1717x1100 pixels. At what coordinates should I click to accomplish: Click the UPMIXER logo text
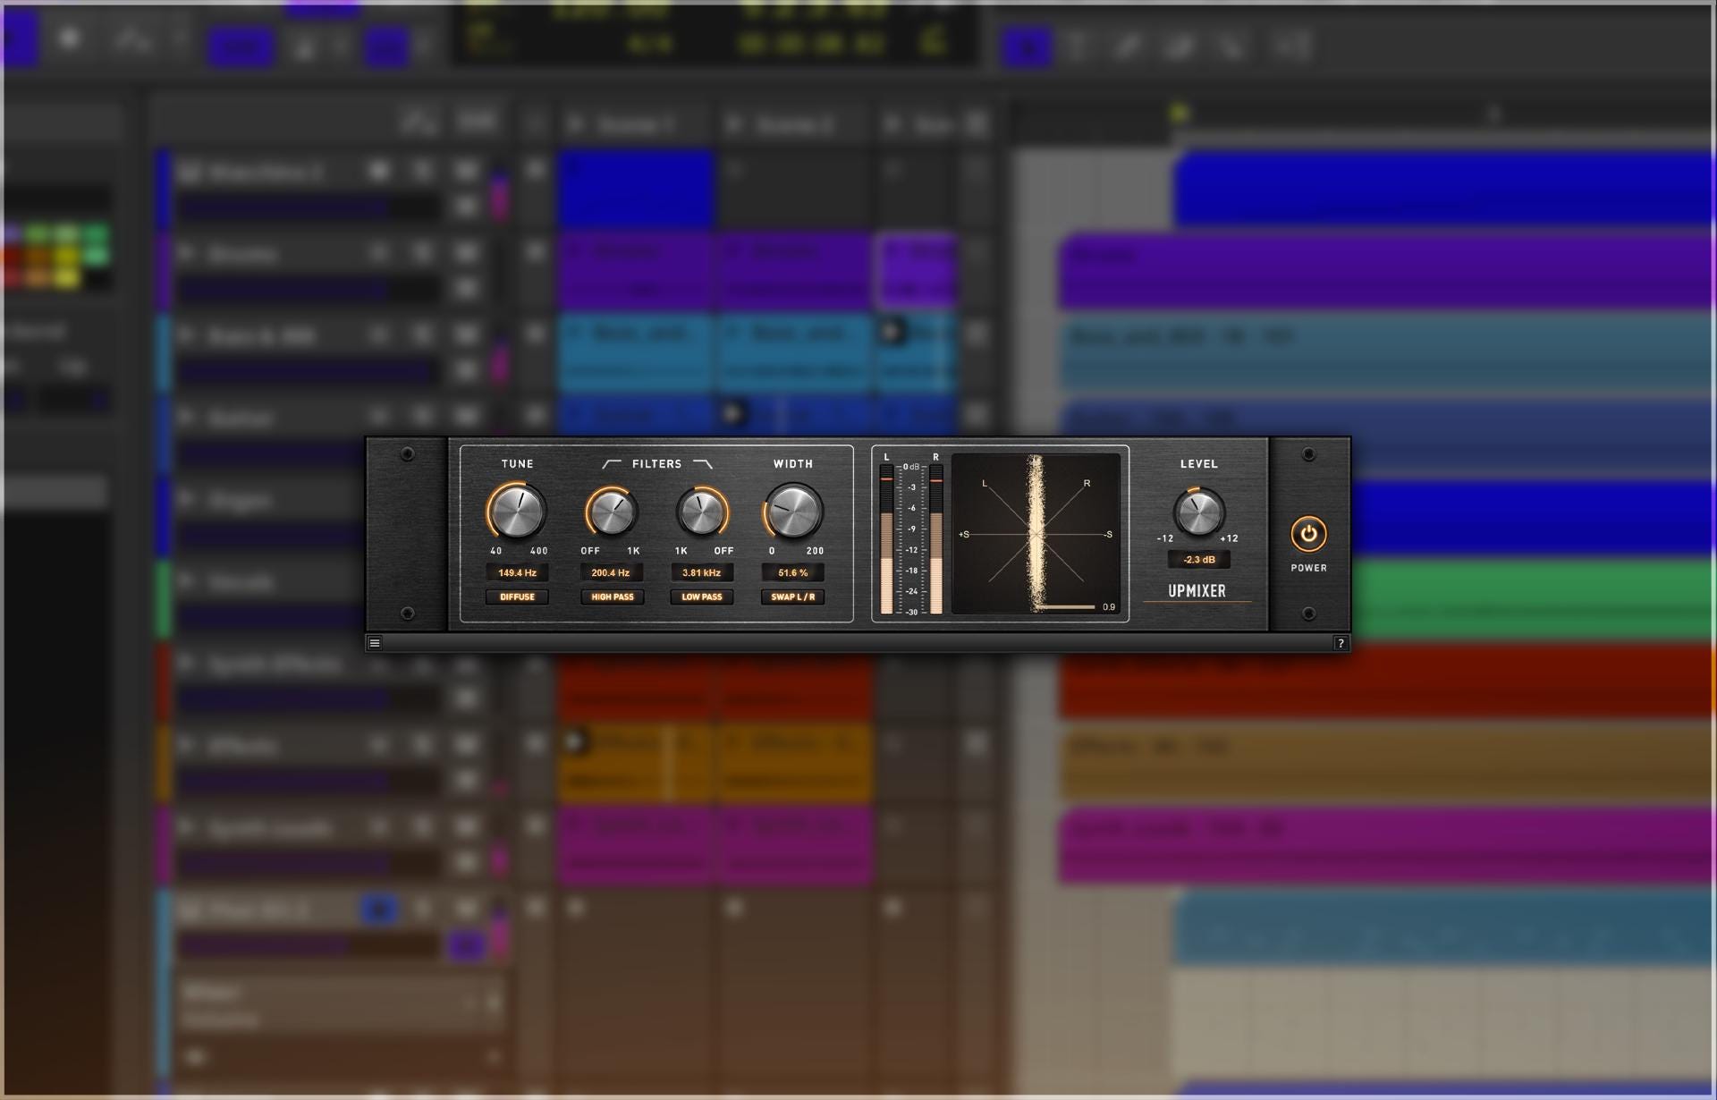[x=1197, y=591]
